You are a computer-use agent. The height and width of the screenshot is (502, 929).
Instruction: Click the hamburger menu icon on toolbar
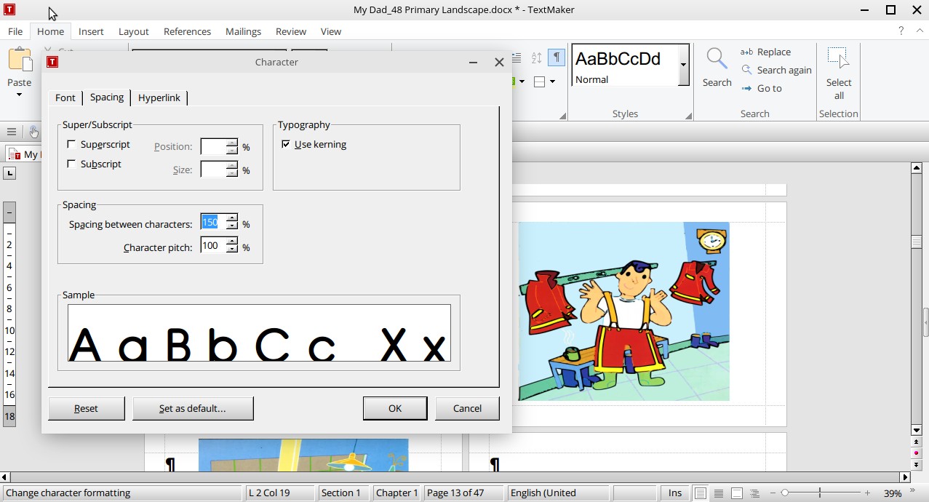pyautogui.click(x=12, y=132)
